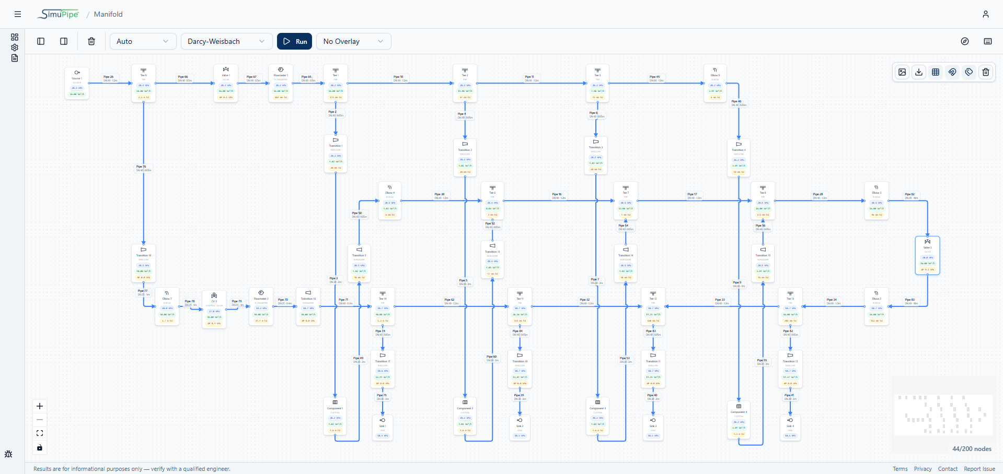Viewport: 1003px width, 474px height.
Task: Zoom out of the canvas
Action: [40, 420]
